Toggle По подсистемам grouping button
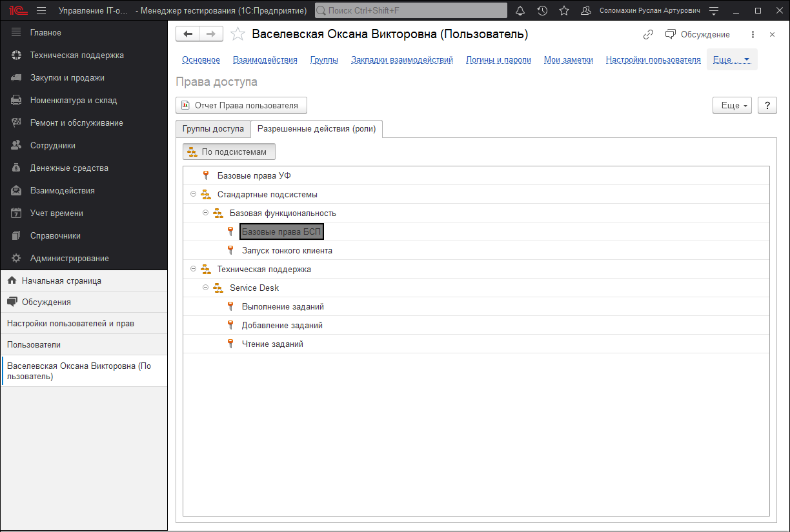This screenshot has height=532, width=790. tap(229, 152)
